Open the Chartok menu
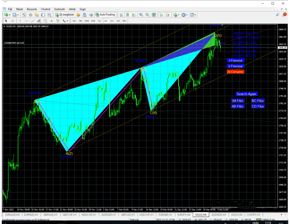Screen dimensions: 290x224 45,9
